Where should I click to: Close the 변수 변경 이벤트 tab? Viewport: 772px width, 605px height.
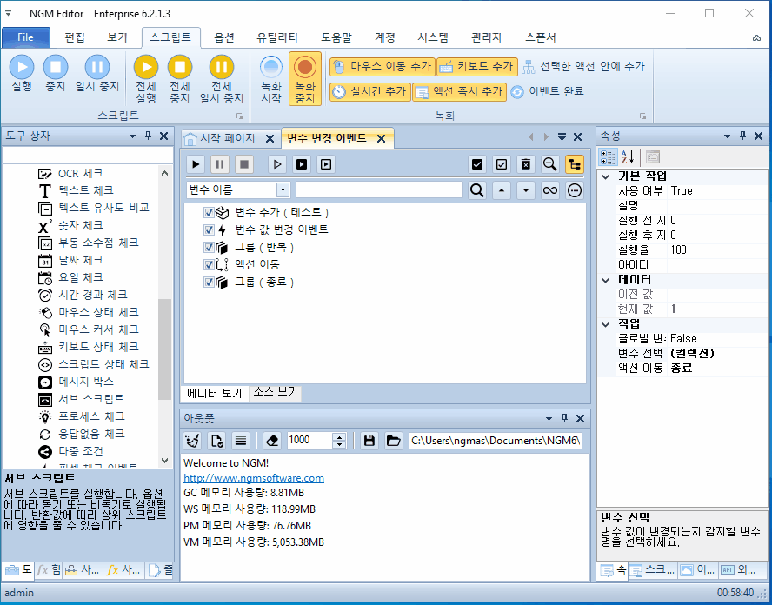[381, 139]
